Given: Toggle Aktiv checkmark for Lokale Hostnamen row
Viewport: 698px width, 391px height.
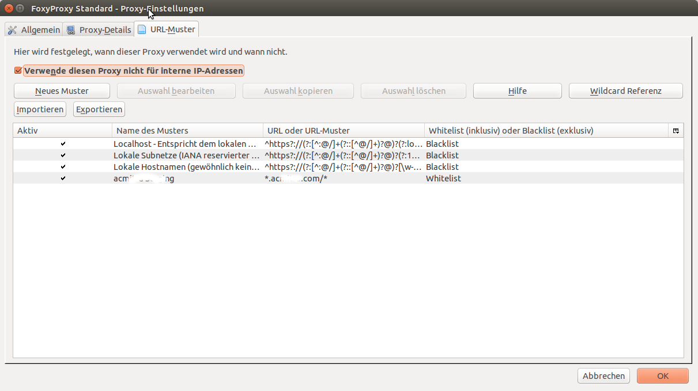Looking at the screenshot, I should [x=63, y=167].
